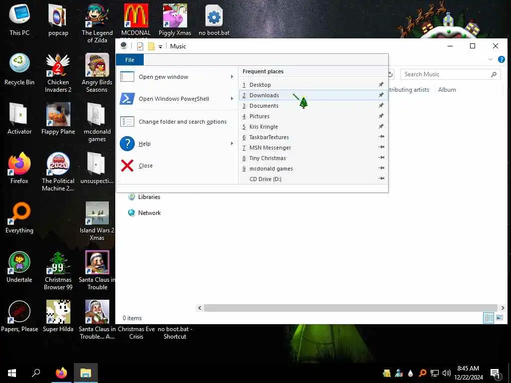Open Windows Start button
511x383 pixels.
pyautogui.click(x=12, y=373)
